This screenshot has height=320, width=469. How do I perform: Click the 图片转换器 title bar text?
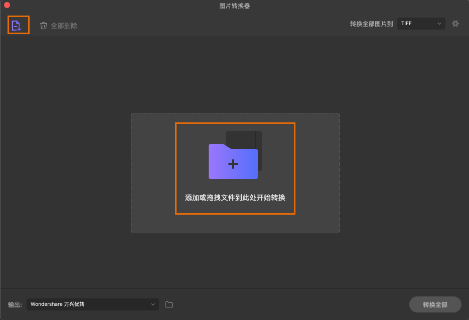pos(234,6)
